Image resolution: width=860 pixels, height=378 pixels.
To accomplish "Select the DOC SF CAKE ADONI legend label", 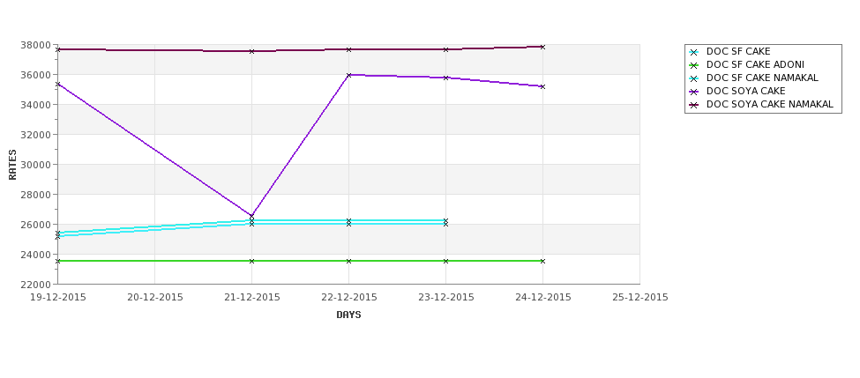I will [x=755, y=65].
